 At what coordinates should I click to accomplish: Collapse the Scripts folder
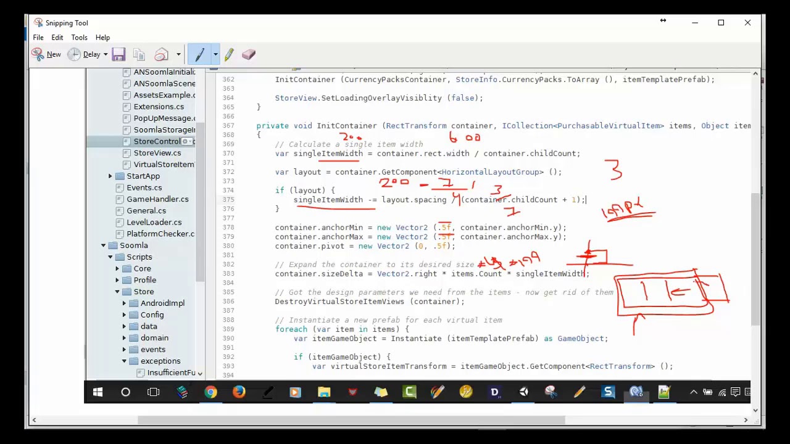[x=110, y=257]
